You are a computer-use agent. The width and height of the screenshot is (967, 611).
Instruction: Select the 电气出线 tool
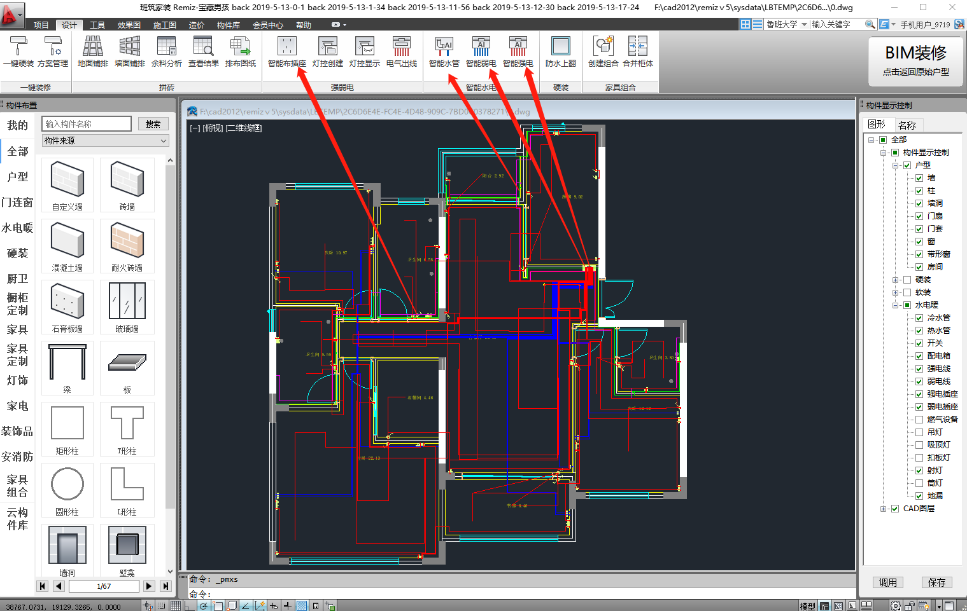(402, 52)
